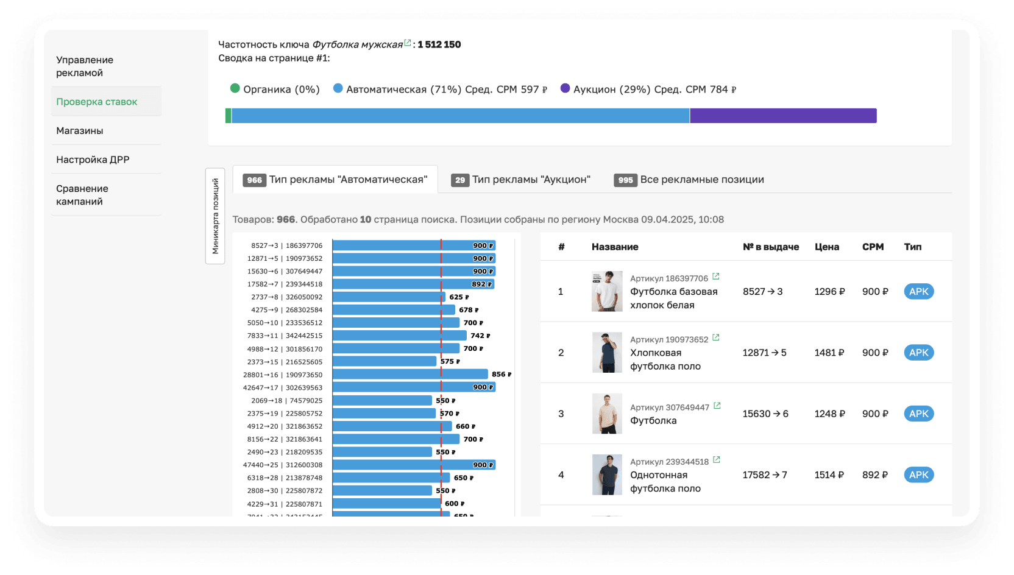Open external link icon next to Артикул 307649447

click(x=717, y=406)
